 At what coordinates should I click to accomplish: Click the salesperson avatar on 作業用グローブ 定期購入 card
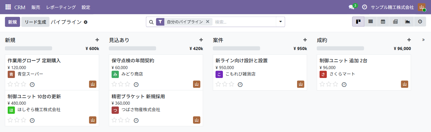(93, 84)
